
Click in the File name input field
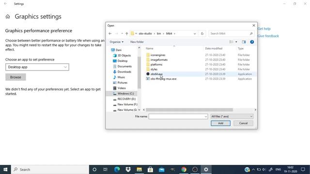(x=176, y=116)
